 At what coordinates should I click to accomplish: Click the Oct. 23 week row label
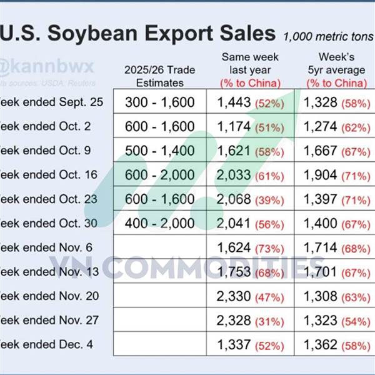click(51, 199)
